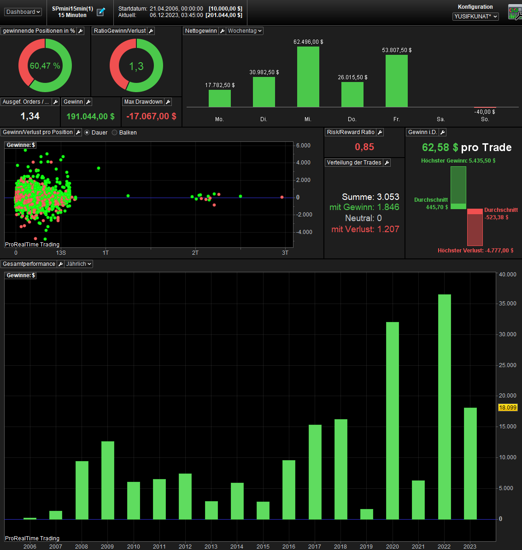The image size is (522, 550).
Task: Open the YUSIFKUNAT* configuration dropdown
Action: tap(475, 17)
